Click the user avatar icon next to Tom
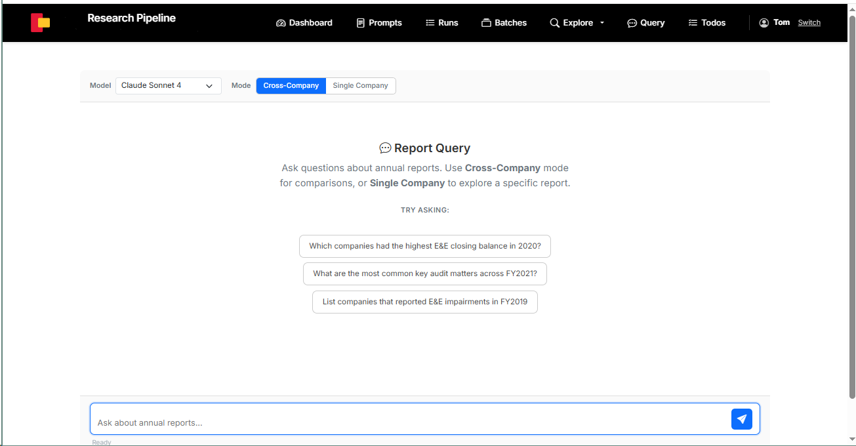Screen dimensions: 856x446 tap(764, 22)
